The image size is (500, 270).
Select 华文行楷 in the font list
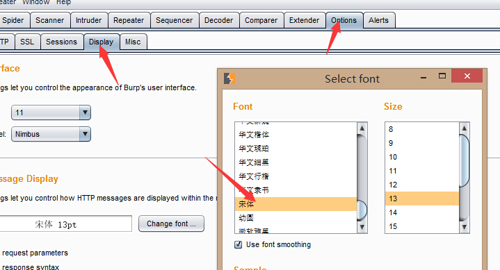pyautogui.click(x=296, y=176)
